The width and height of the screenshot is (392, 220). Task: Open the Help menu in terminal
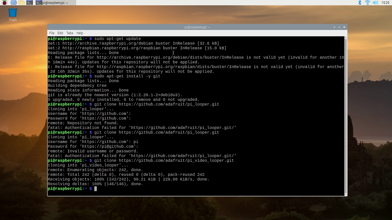coord(80,33)
